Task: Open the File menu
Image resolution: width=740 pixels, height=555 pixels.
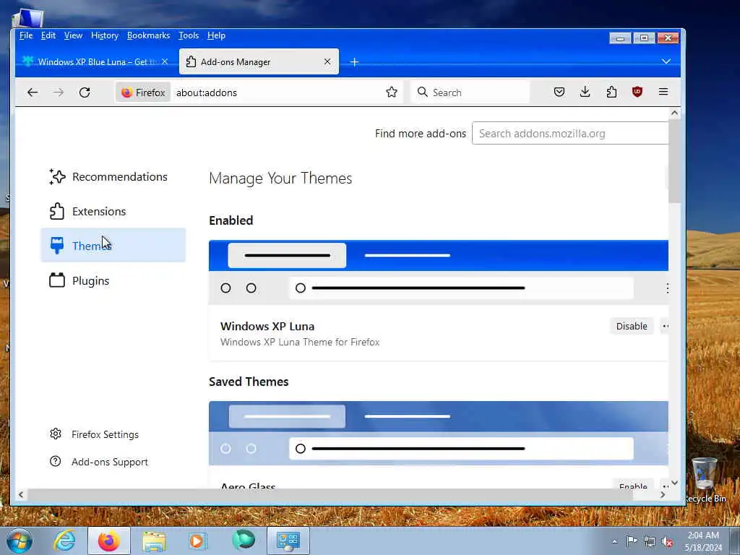Action: pos(26,35)
